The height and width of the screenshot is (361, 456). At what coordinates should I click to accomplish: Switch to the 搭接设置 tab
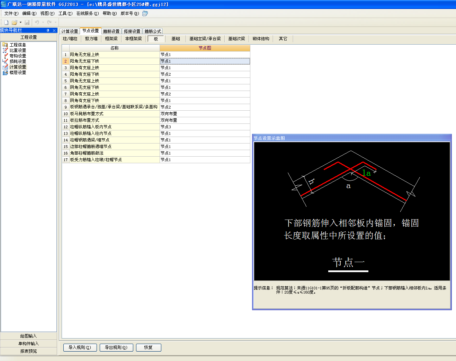point(132,31)
